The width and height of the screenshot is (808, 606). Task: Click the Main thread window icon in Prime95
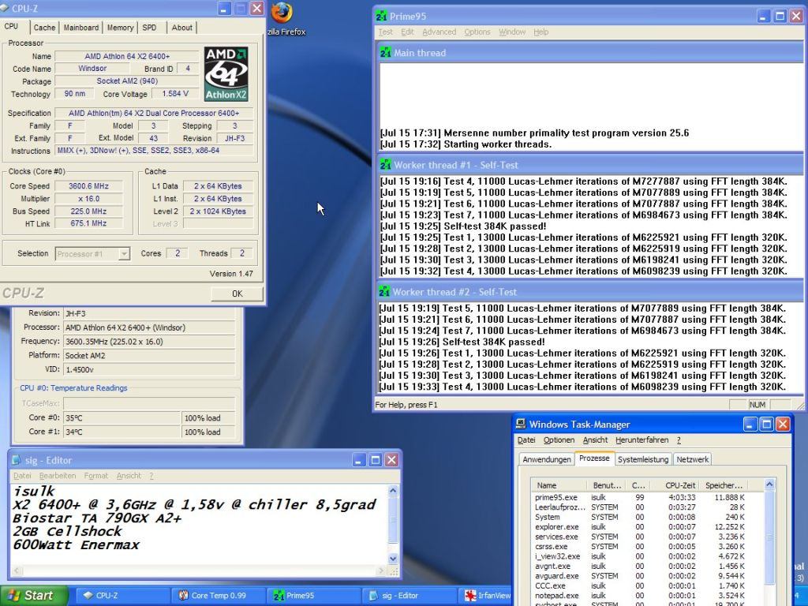click(385, 53)
